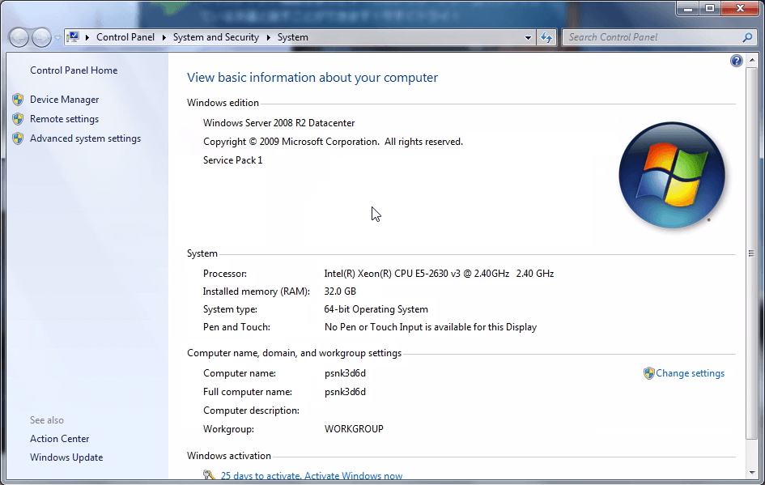Click the Remote settings shield icon
Viewport: 765px width, 485px height.
(x=18, y=119)
